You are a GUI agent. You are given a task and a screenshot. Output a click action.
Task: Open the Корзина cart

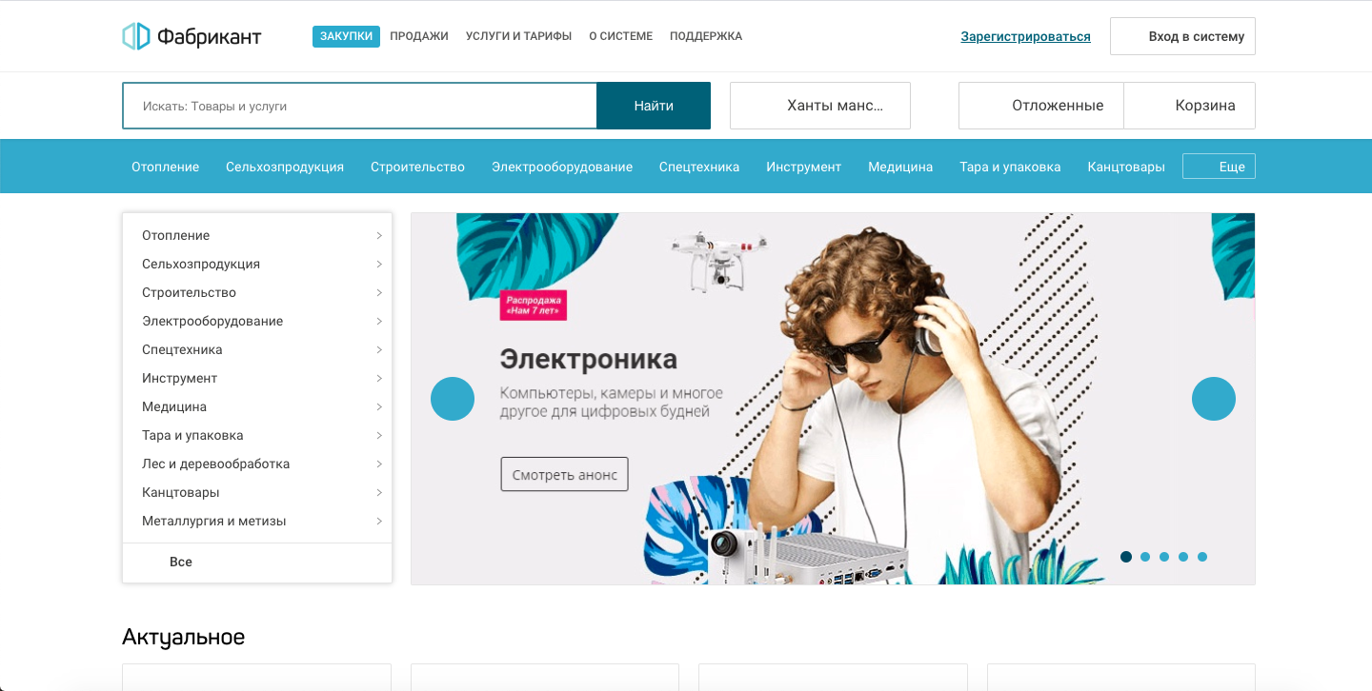tap(1190, 106)
